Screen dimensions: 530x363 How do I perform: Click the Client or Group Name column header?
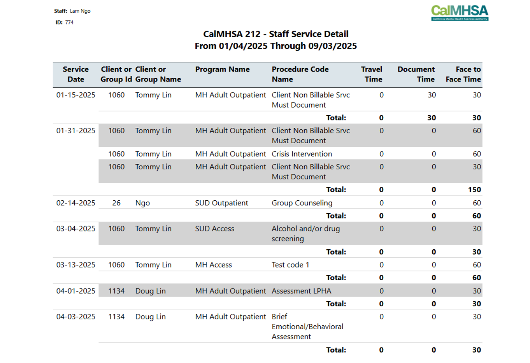pyautogui.click(x=158, y=74)
